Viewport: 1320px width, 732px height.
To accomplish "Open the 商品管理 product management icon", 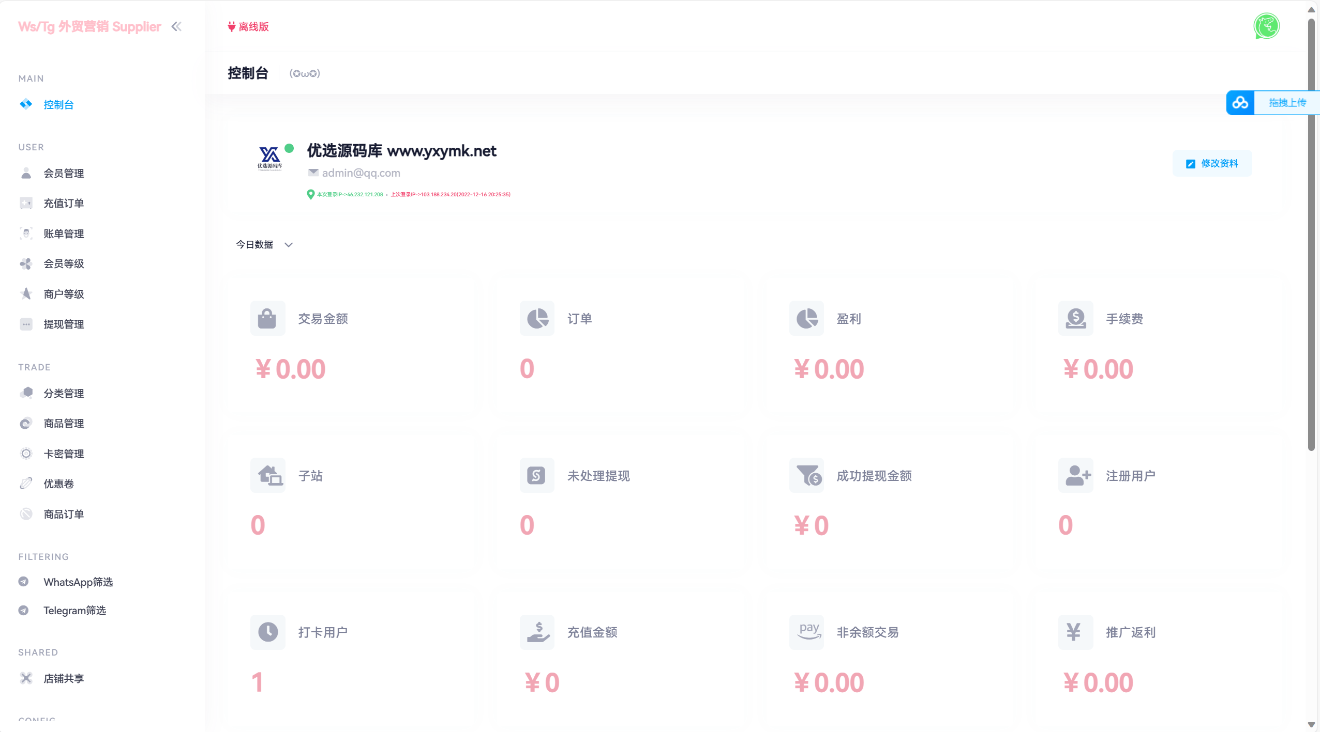I will tap(26, 423).
